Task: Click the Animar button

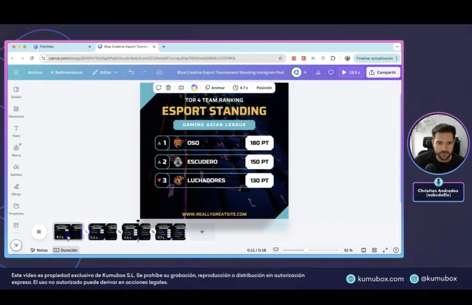Action: tap(215, 87)
